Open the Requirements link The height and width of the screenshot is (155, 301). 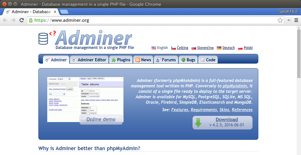click(x=204, y=110)
